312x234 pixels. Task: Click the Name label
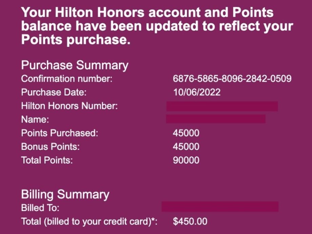coord(35,119)
